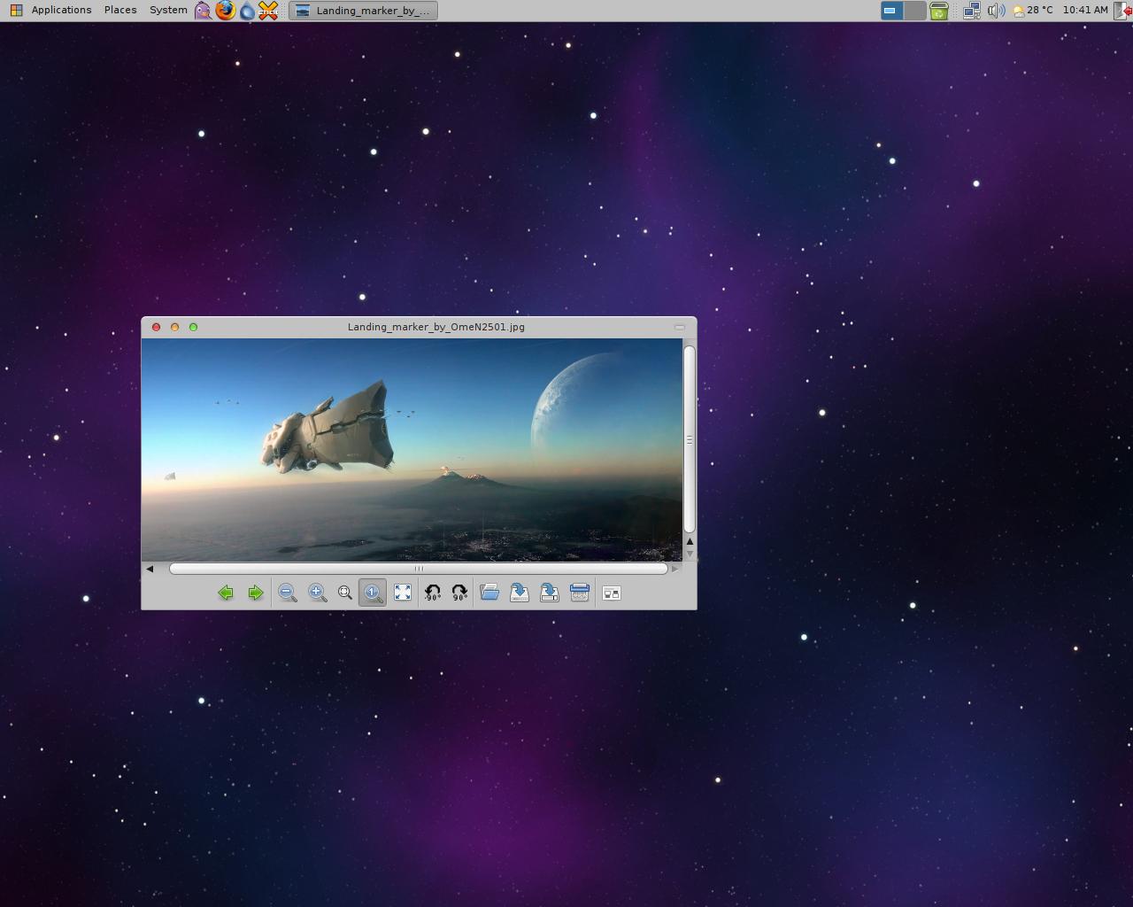Open the volume control speaker icon
The image size is (1133, 907).
pos(996,11)
